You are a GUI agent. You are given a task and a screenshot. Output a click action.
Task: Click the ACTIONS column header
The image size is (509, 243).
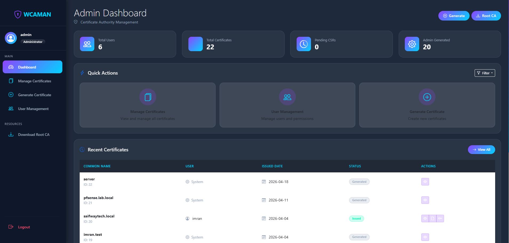click(428, 166)
